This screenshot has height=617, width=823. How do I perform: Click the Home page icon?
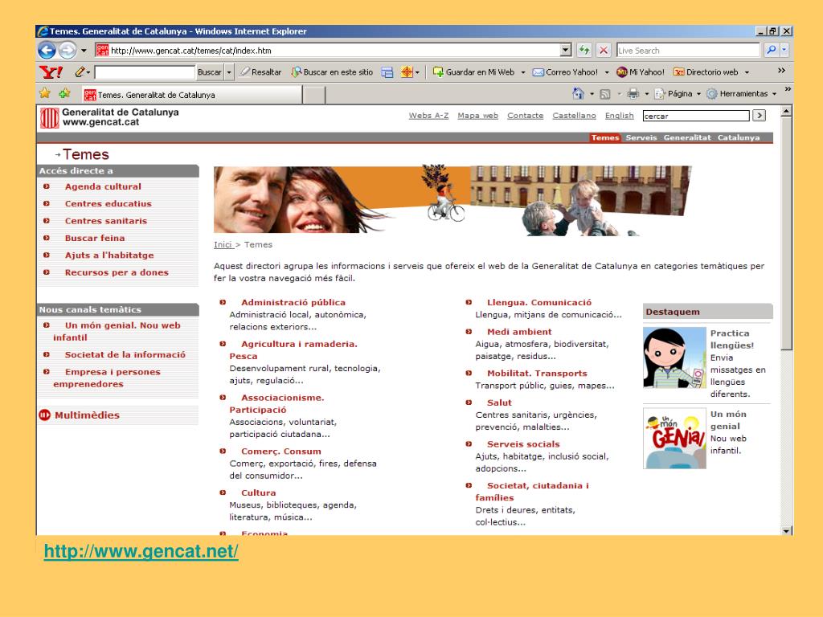tap(578, 93)
